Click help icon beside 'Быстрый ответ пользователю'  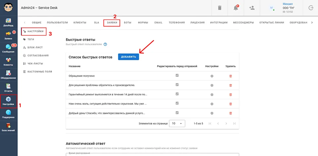pyautogui.click(x=105, y=44)
